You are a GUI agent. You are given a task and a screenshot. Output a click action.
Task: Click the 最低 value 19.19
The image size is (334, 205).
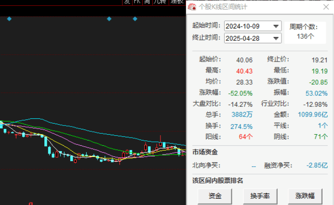320,71
